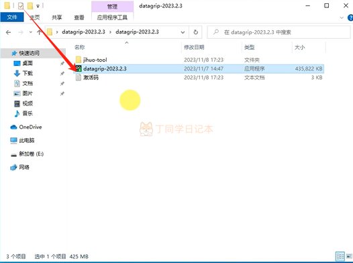The width and height of the screenshot is (353, 263).
Task: Open 图片 in the navigation pane
Action: pos(28,93)
